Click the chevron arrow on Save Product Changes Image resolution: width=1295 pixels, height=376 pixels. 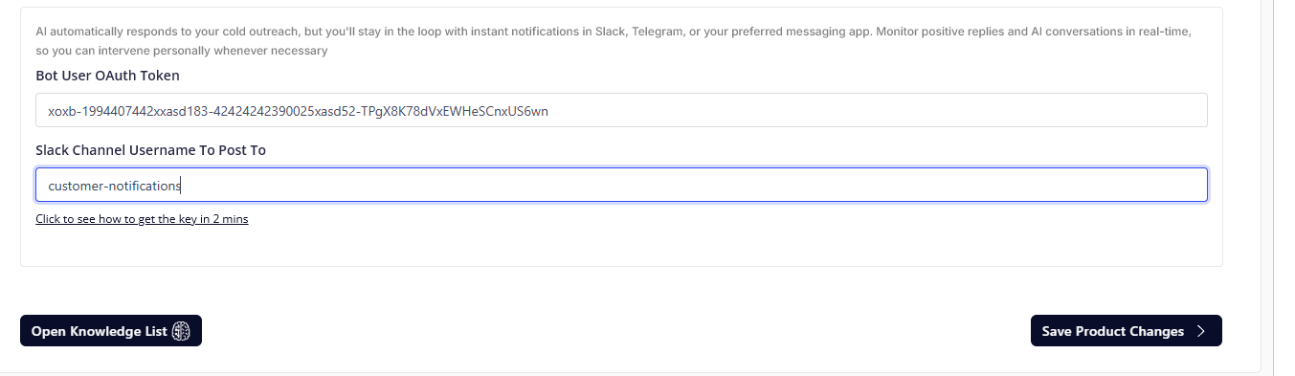(1202, 331)
